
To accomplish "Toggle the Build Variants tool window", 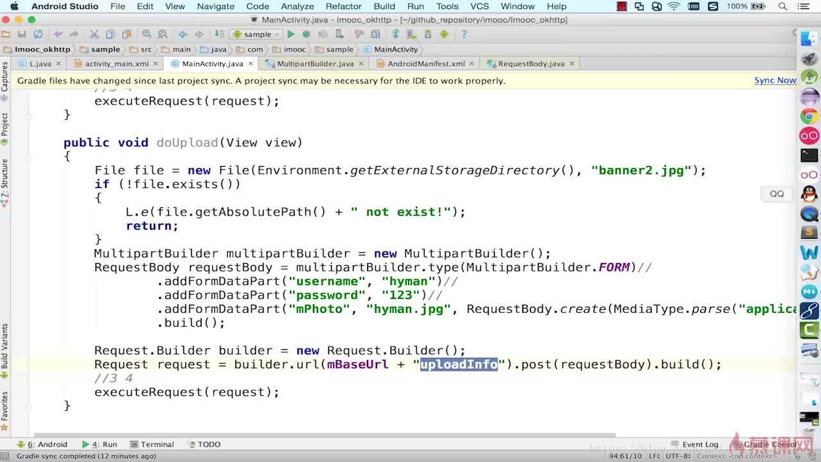I will pos(4,350).
